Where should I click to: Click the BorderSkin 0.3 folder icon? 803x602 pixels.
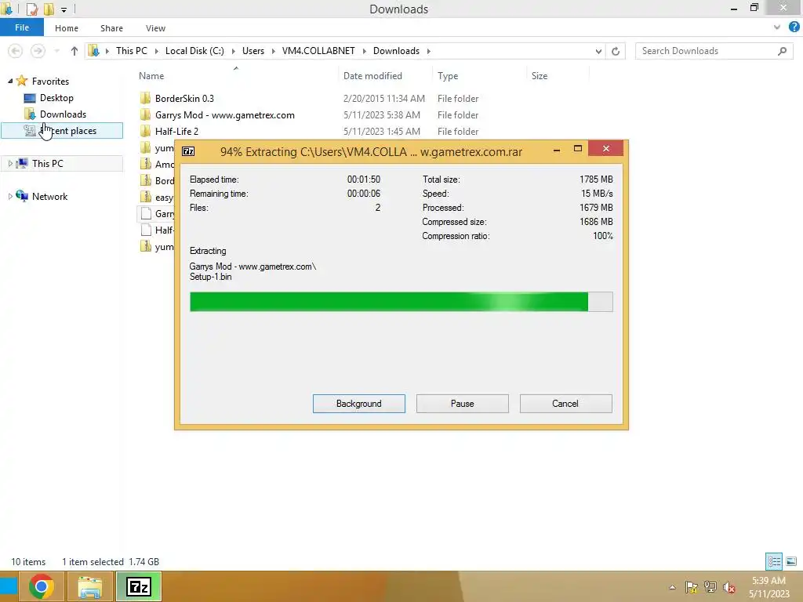point(145,98)
